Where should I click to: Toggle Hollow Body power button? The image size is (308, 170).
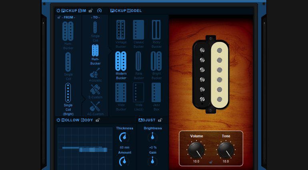click(58, 120)
